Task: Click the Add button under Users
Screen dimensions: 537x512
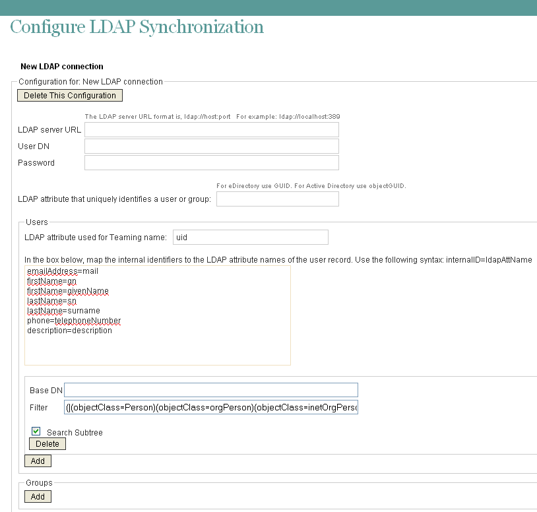Action: click(37, 461)
